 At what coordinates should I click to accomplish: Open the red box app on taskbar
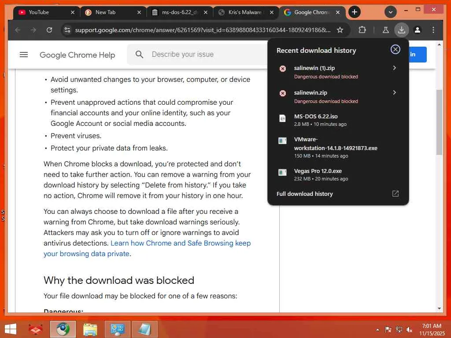pyautogui.click(x=35, y=329)
